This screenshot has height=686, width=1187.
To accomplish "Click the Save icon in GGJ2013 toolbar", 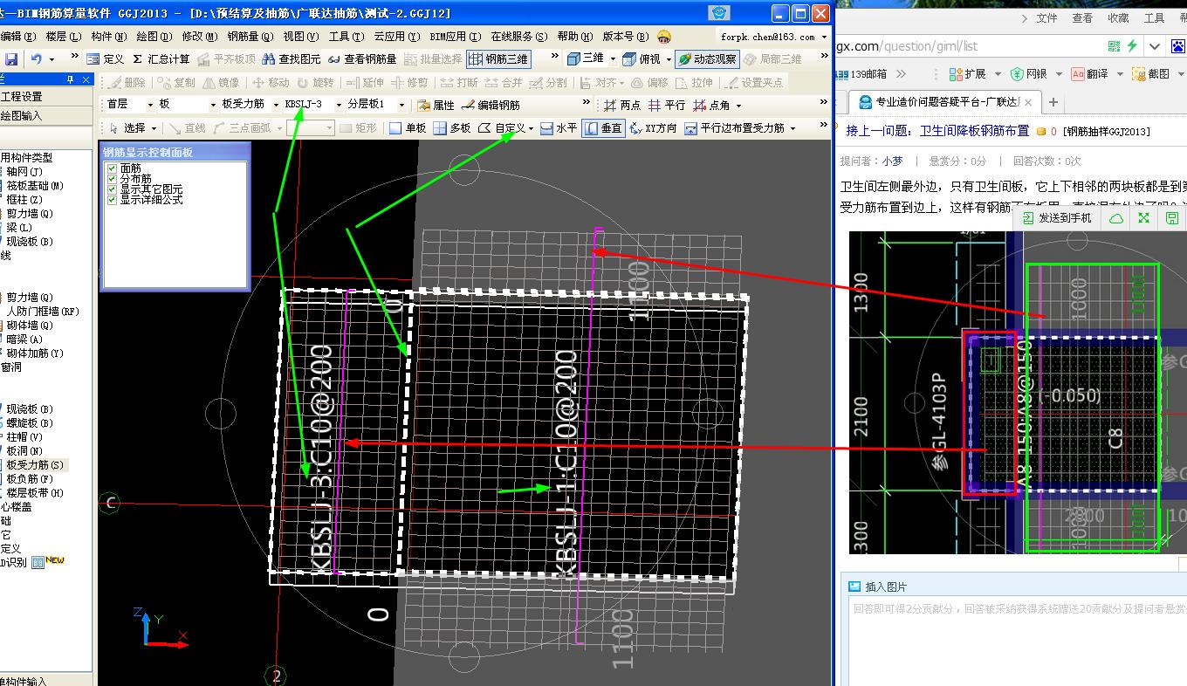I will 11,59.
